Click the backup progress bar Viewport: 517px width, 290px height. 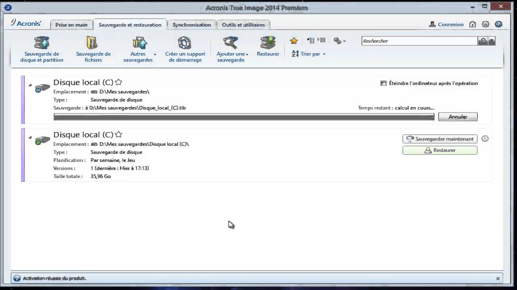pos(244,117)
